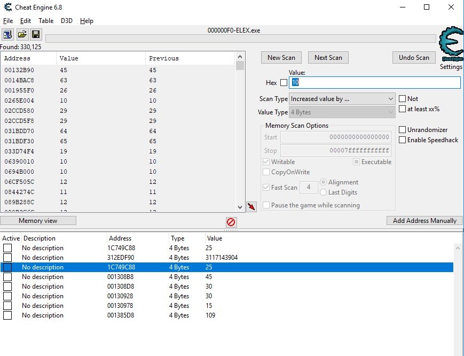464x356 pixels.
Task: Toggle the Fast Scan checkbox
Action: tap(266, 188)
